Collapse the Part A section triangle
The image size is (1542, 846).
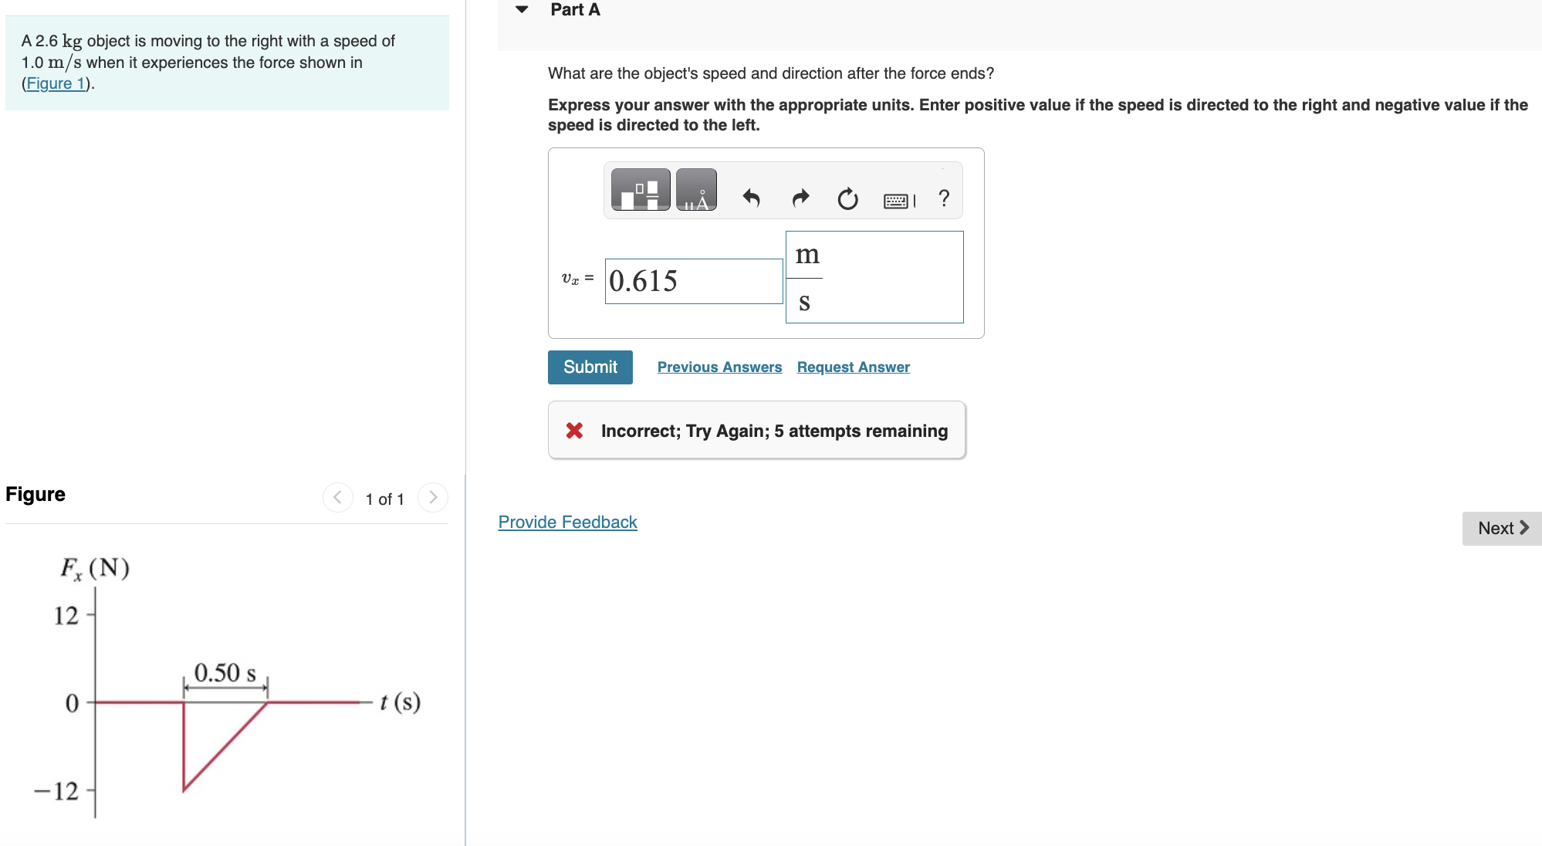coord(522,10)
